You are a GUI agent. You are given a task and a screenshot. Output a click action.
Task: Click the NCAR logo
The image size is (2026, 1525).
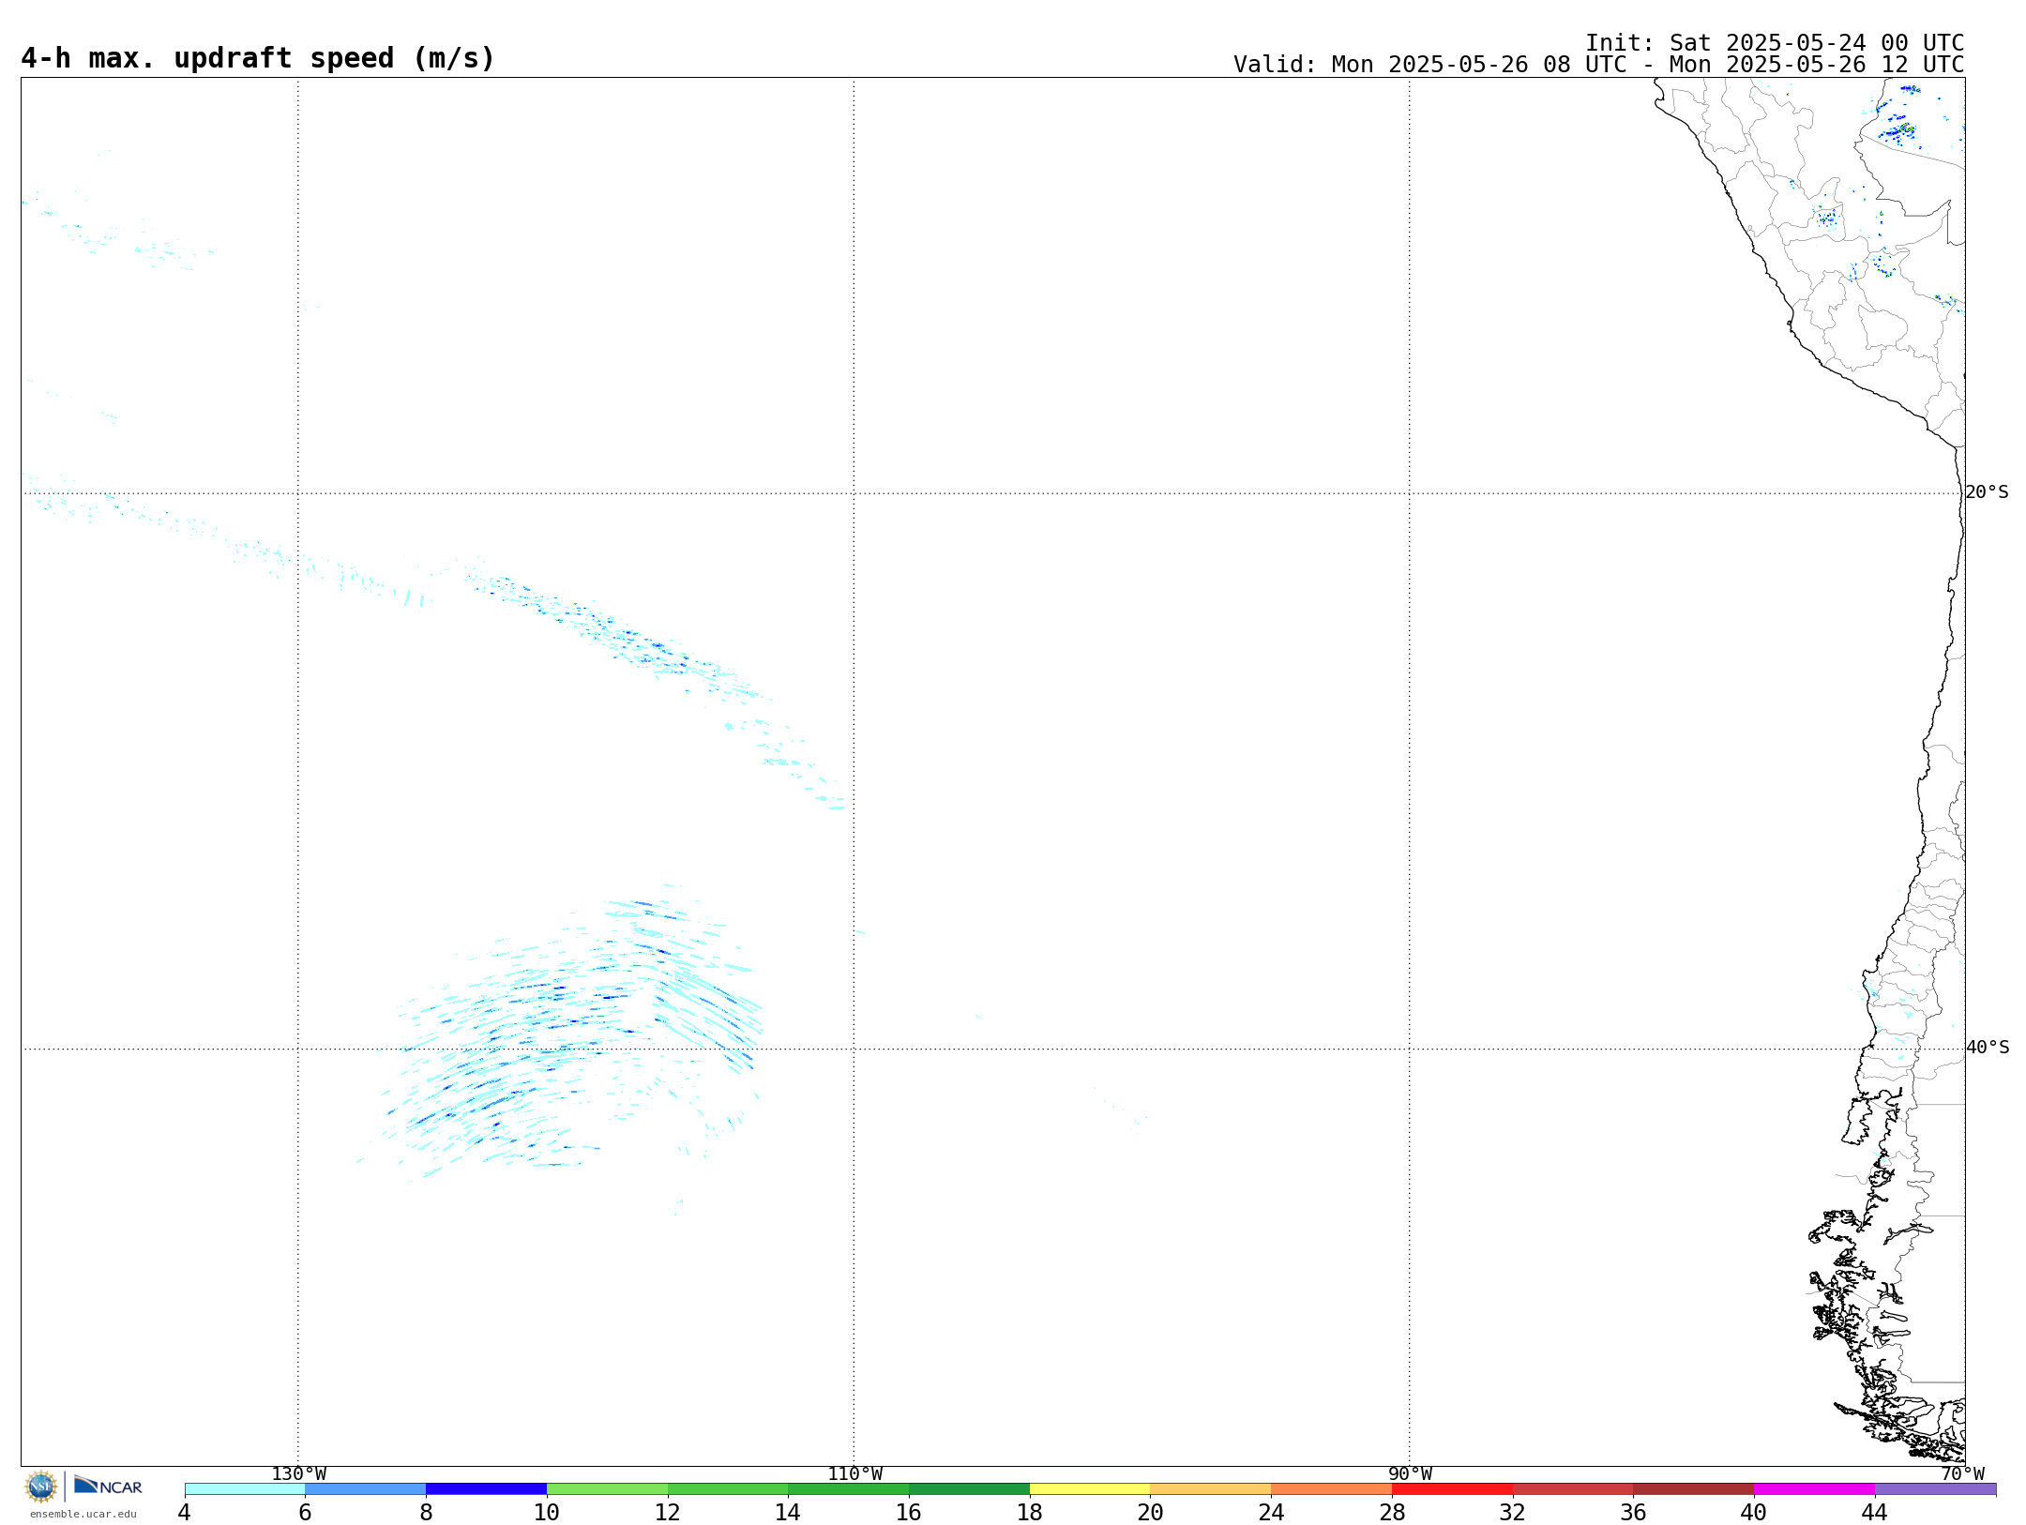click(108, 1486)
